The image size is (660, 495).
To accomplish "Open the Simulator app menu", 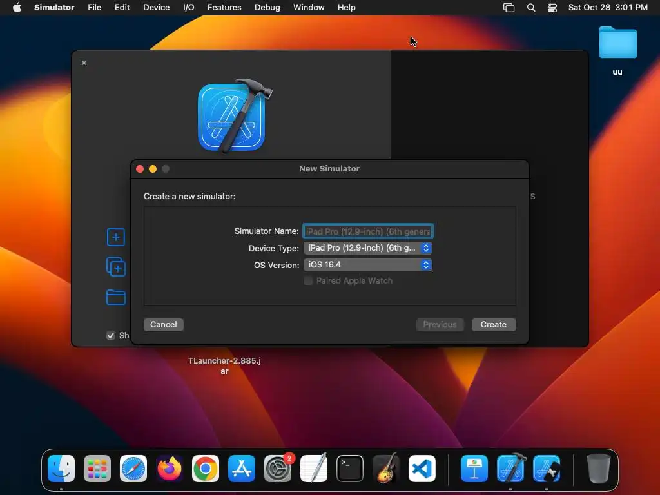I will pyautogui.click(x=54, y=8).
